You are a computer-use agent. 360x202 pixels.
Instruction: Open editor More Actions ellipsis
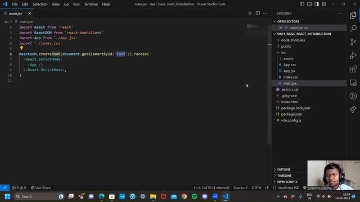point(265,13)
